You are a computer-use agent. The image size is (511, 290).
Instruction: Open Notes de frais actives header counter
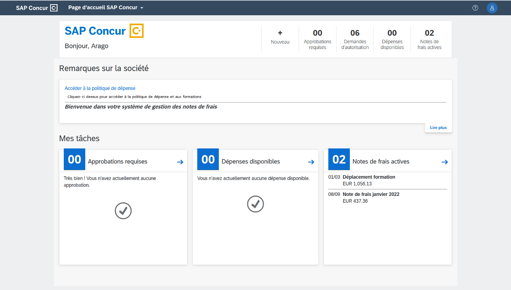(429, 39)
